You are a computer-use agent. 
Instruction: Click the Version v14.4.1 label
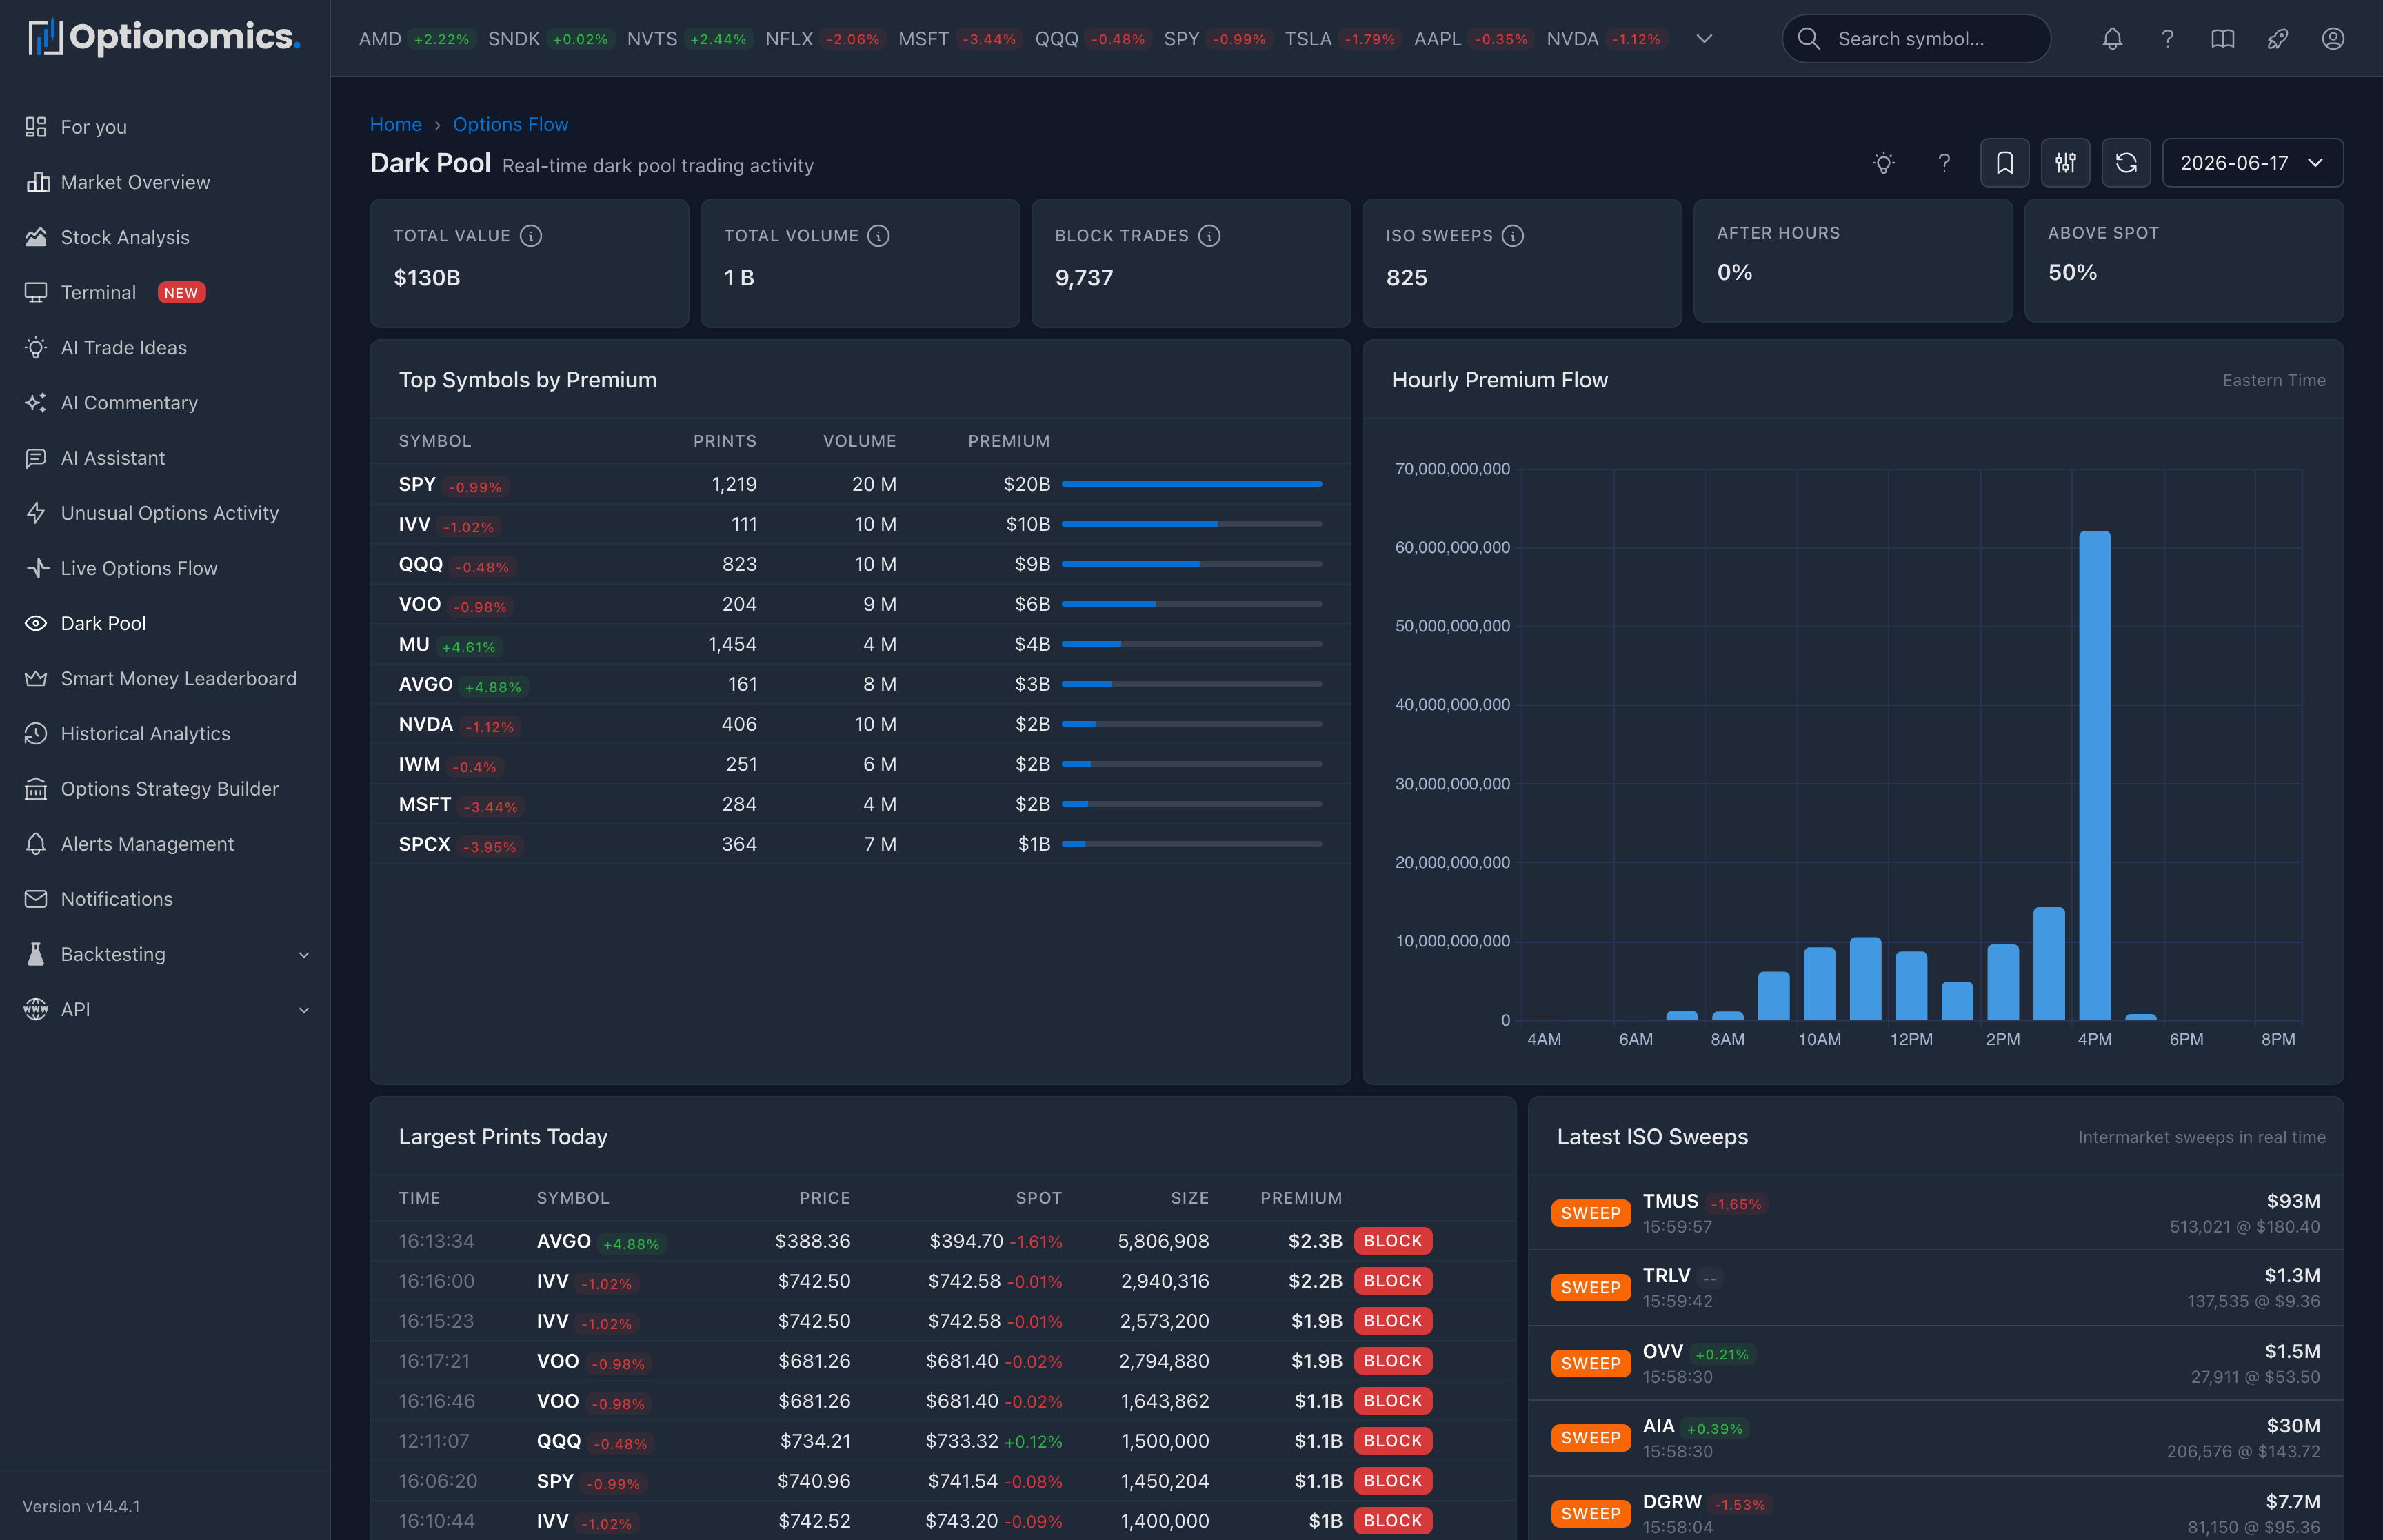(81, 1506)
